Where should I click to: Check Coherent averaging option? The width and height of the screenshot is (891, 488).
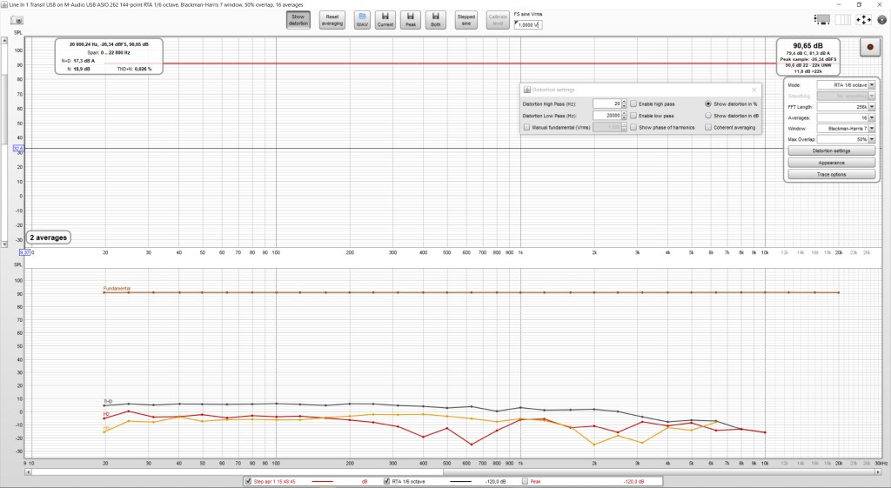point(708,127)
